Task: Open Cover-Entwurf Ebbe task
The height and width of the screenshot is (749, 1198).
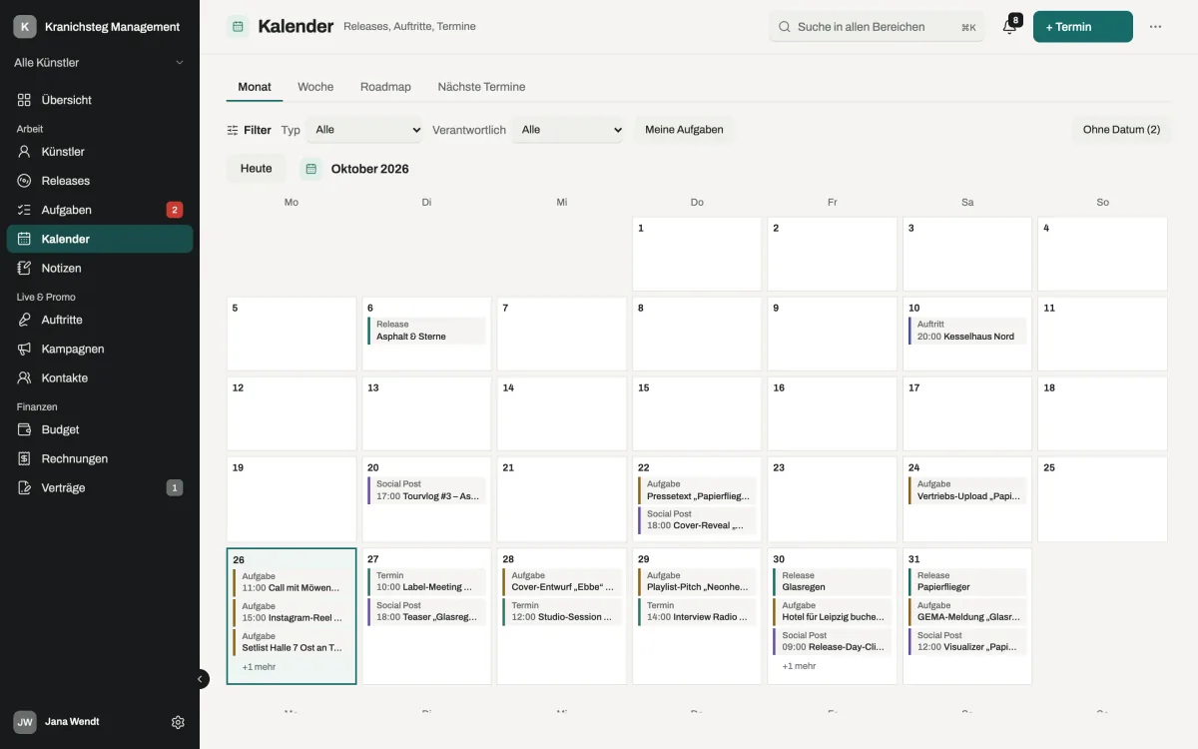Action: point(562,582)
